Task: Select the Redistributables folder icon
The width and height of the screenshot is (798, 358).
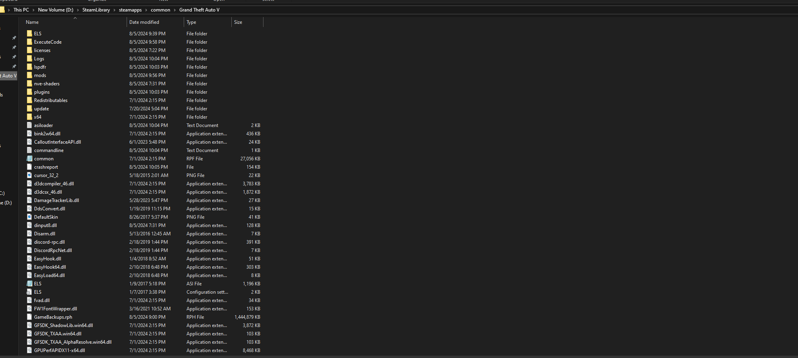Action: [29, 100]
